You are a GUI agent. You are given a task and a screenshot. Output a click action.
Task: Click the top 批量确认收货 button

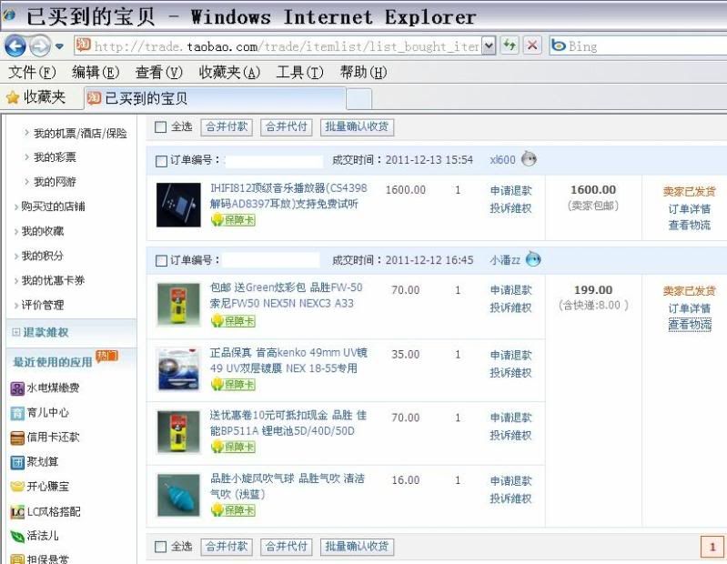coord(357,127)
